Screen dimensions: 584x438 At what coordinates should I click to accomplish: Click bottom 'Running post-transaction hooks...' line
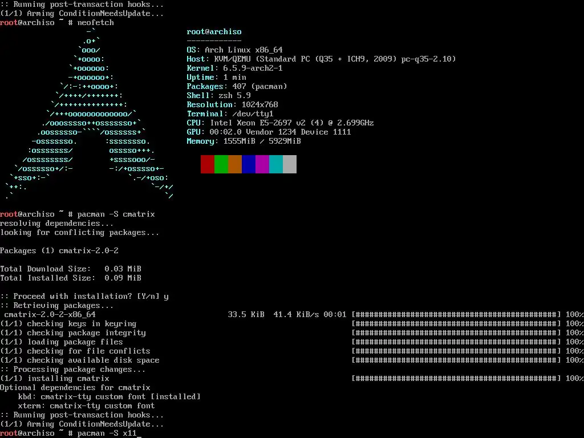click(82, 415)
